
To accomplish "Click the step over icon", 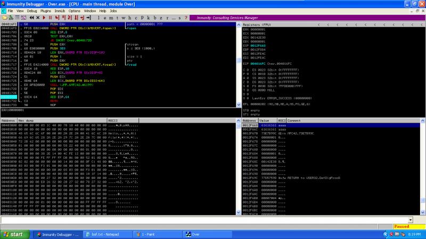I will tap(63, 18).
